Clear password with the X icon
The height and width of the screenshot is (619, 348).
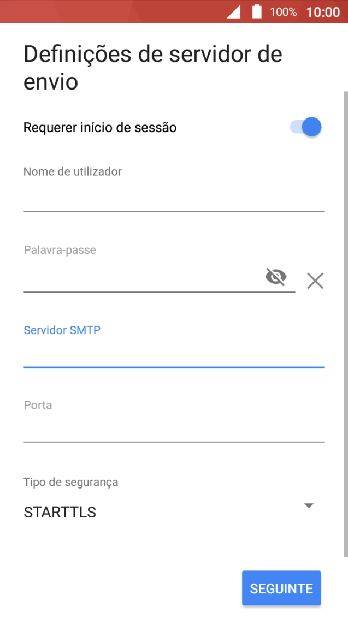(x=315, y=281)
